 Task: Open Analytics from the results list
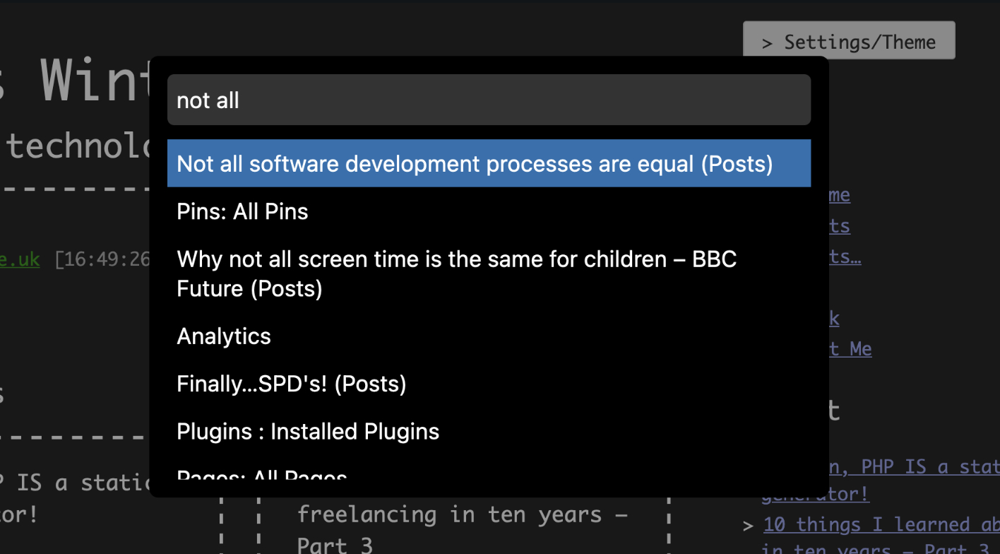click(224, 336)
